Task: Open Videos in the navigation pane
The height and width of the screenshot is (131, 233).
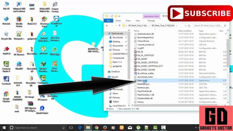Action: pos(116,102)
